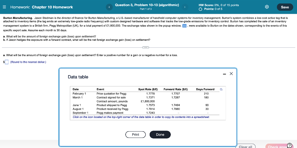Select the spot rate 1.7914 cell
297x148 pixels.
click(151, 109)
